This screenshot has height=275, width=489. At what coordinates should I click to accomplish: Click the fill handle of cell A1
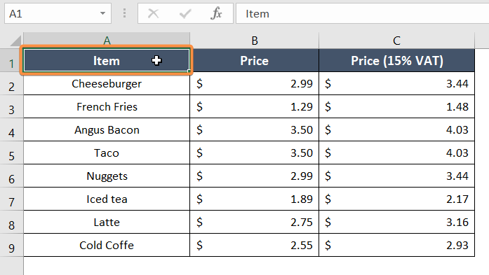point(189,71)
